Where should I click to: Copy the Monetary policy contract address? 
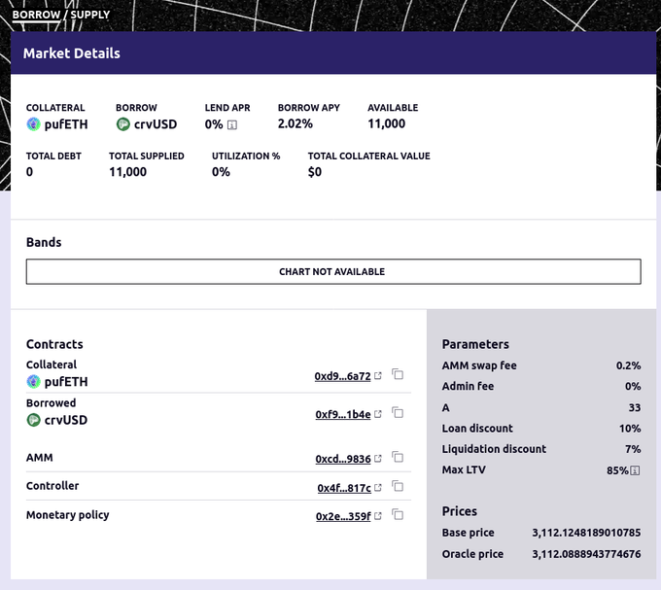pos(398,514)
